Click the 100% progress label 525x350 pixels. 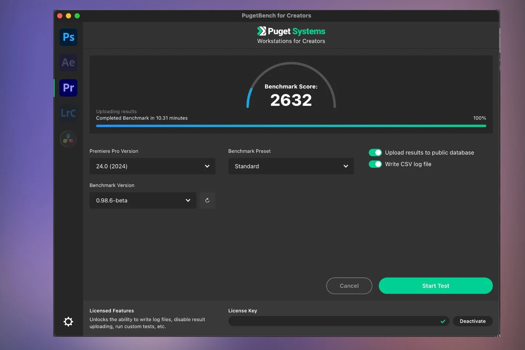click(480, 118)
